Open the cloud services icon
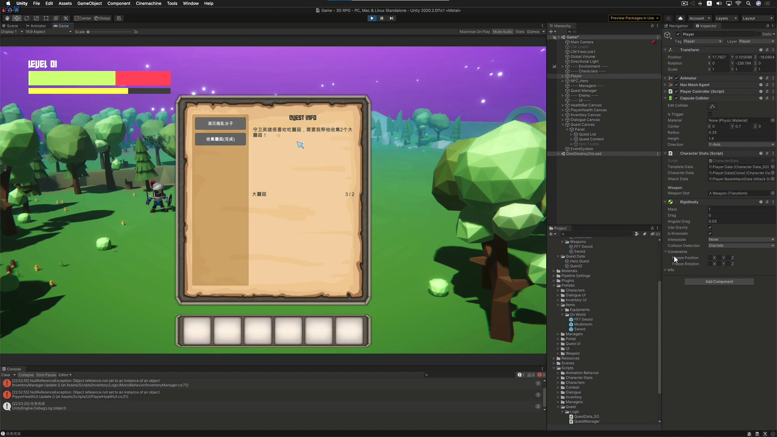 pos(681,18)
